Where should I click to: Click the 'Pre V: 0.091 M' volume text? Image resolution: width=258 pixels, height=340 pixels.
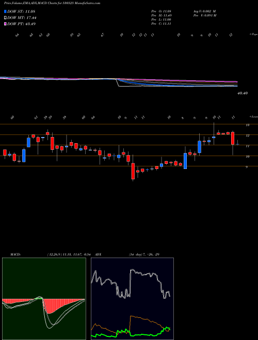(204, 15)
